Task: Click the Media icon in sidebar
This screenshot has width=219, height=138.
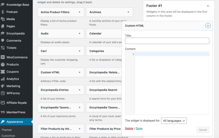Action: tap(3, 19)
